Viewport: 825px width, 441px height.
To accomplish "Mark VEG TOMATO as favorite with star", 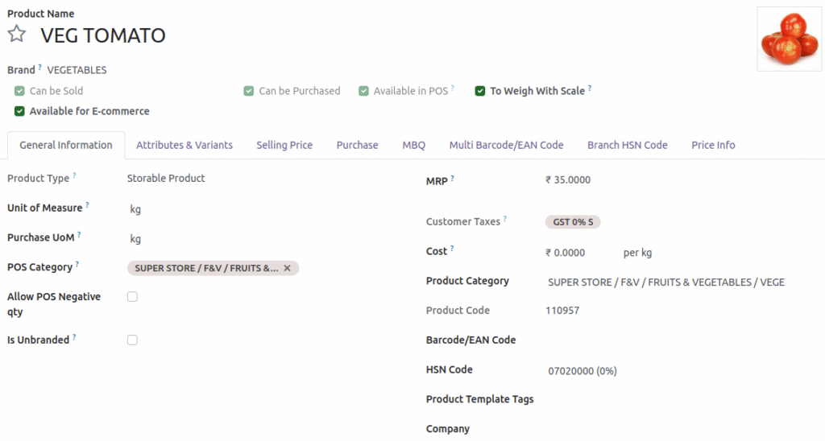I will coord(17,35).
